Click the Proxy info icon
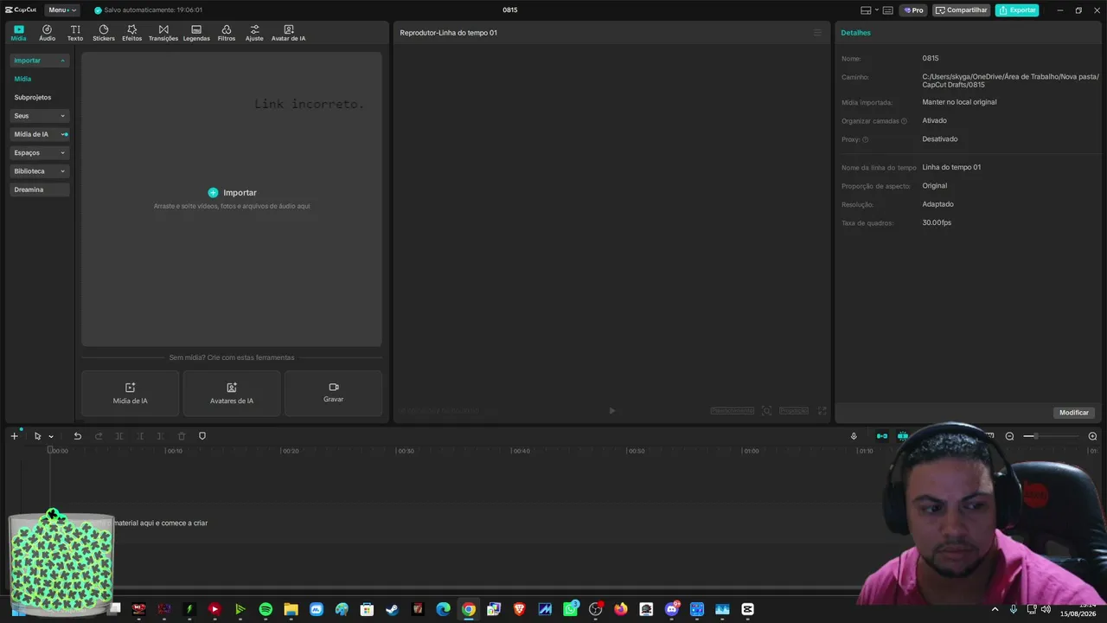 pyautogui.click(x=865, y=139)
